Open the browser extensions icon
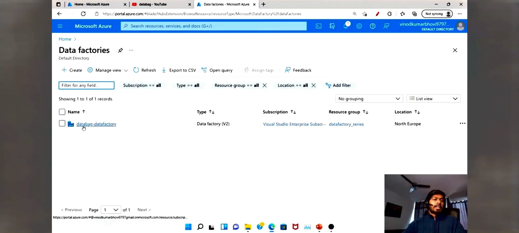 [x=390, y=14]
